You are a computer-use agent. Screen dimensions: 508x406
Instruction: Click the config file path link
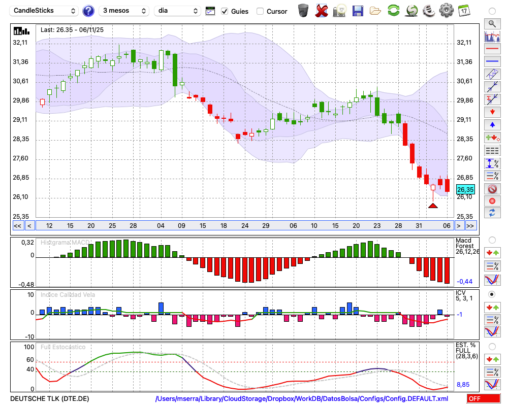pos(302,399)
